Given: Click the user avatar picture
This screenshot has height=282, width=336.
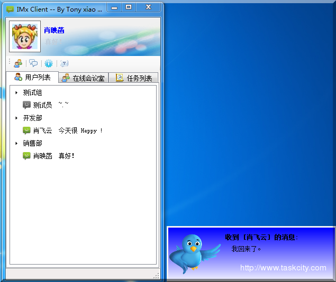Looking at the screenshot, I should (x=25, y=36).
